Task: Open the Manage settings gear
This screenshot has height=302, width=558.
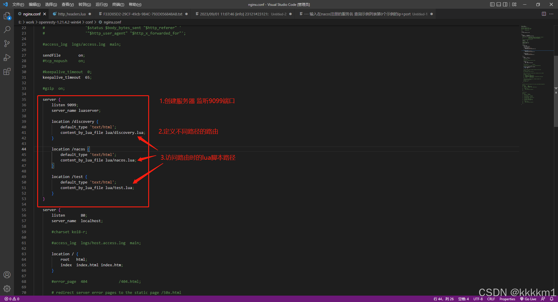Action: (7, 289)
